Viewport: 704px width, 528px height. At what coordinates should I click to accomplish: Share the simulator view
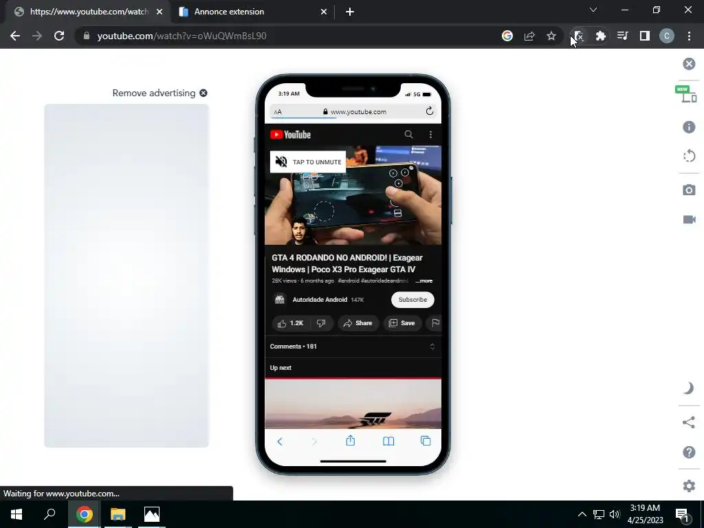tap(689, 423)
